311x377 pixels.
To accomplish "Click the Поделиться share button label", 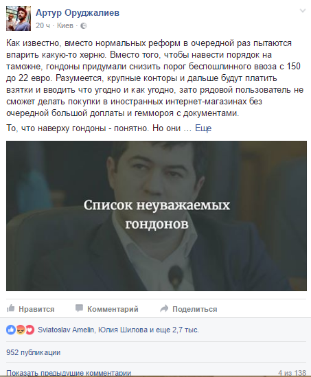I will 195,309.
